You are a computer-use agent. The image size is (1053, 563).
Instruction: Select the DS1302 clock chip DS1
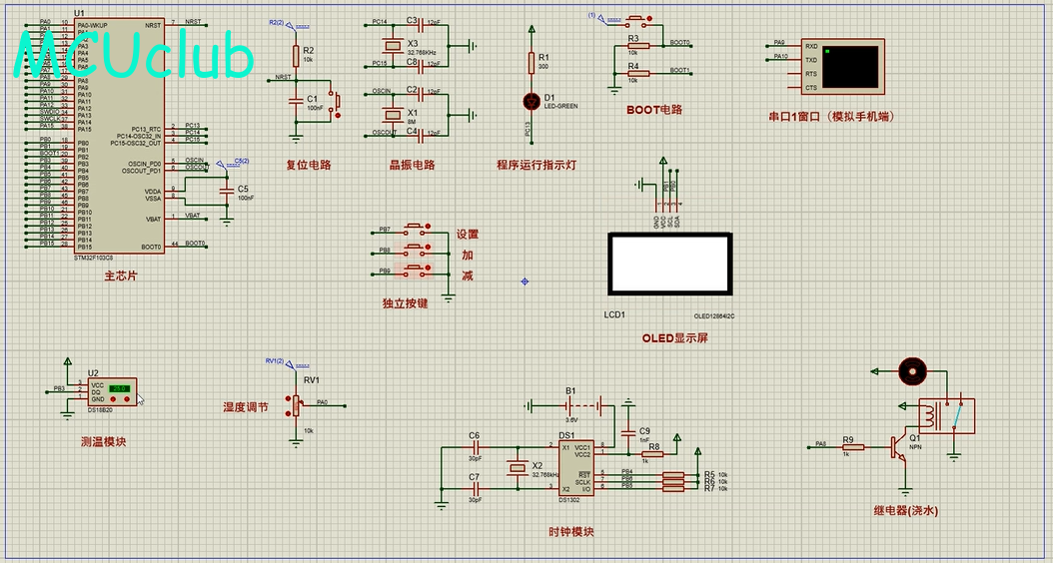(575, 468)
